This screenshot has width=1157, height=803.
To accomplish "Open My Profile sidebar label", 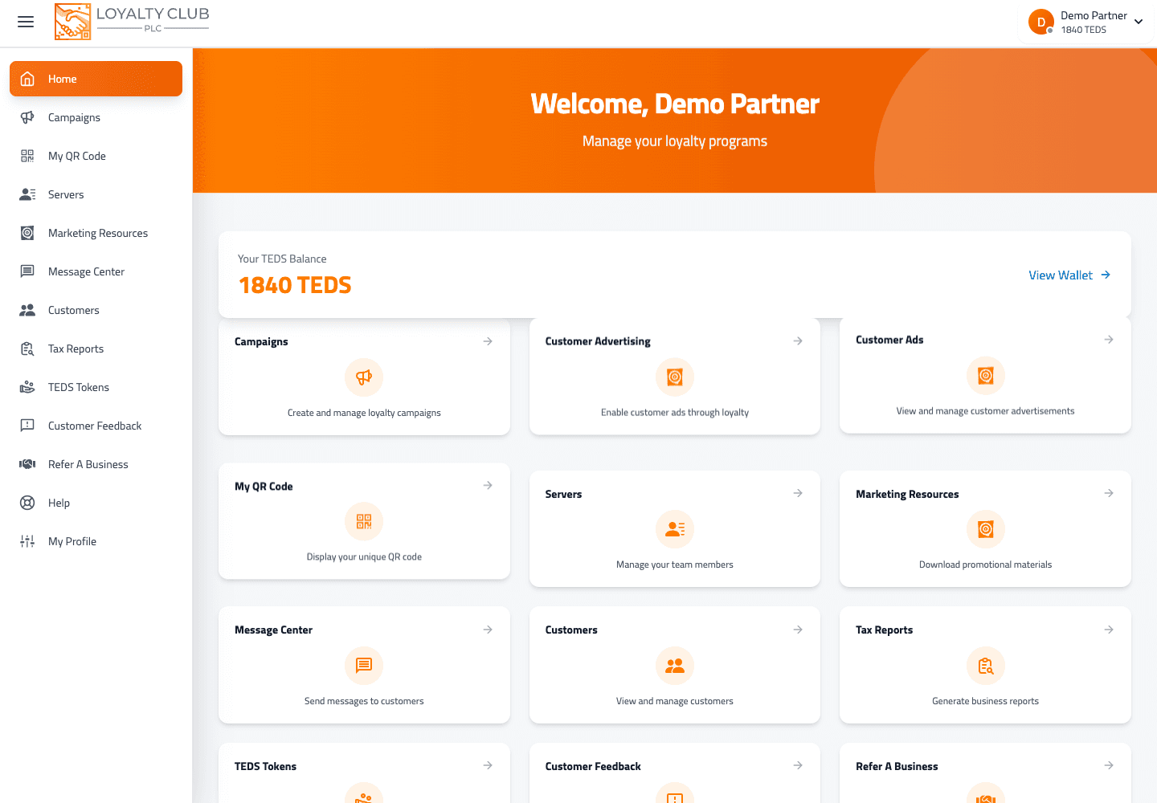I will [72, 541].
